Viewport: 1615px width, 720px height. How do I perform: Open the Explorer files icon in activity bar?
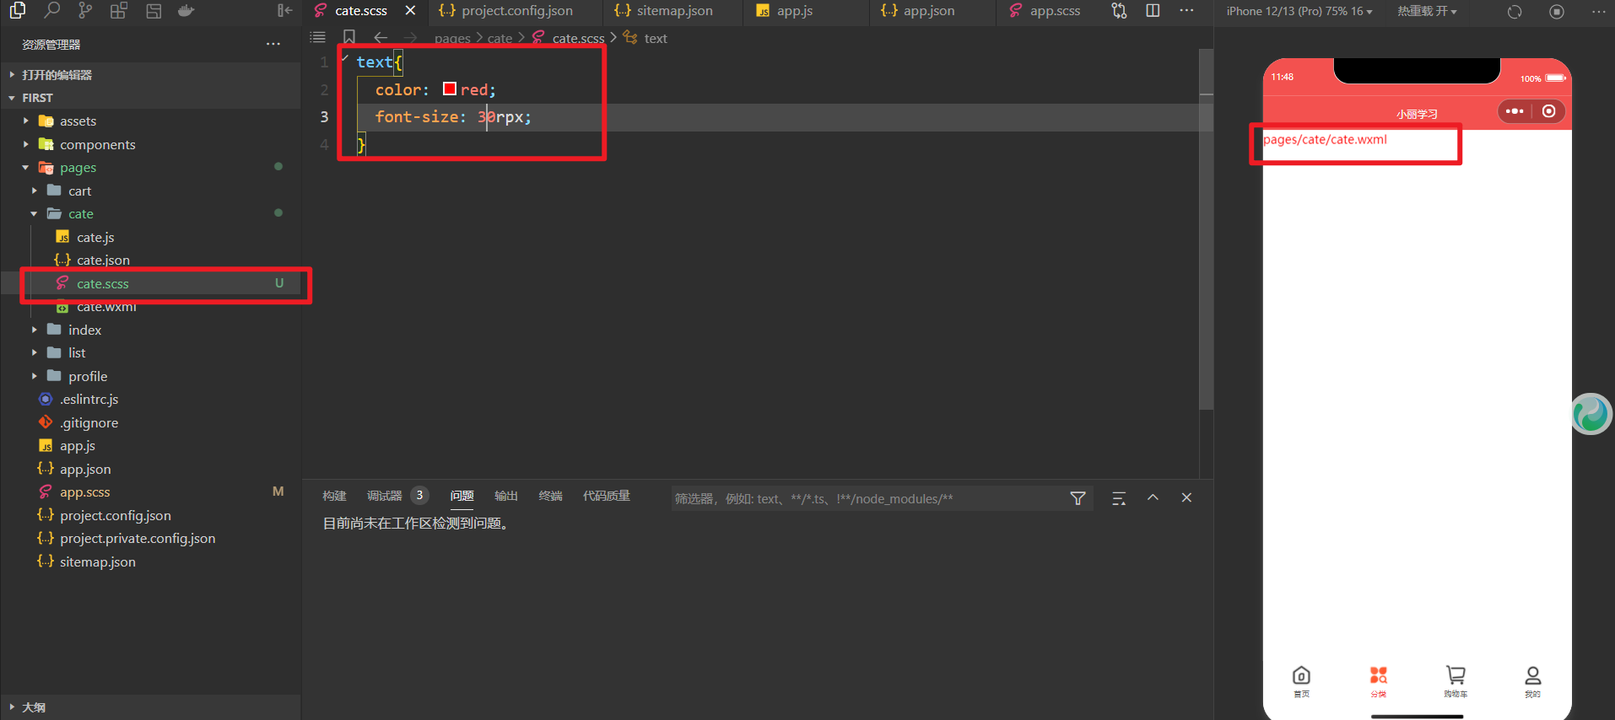(17, 10)
